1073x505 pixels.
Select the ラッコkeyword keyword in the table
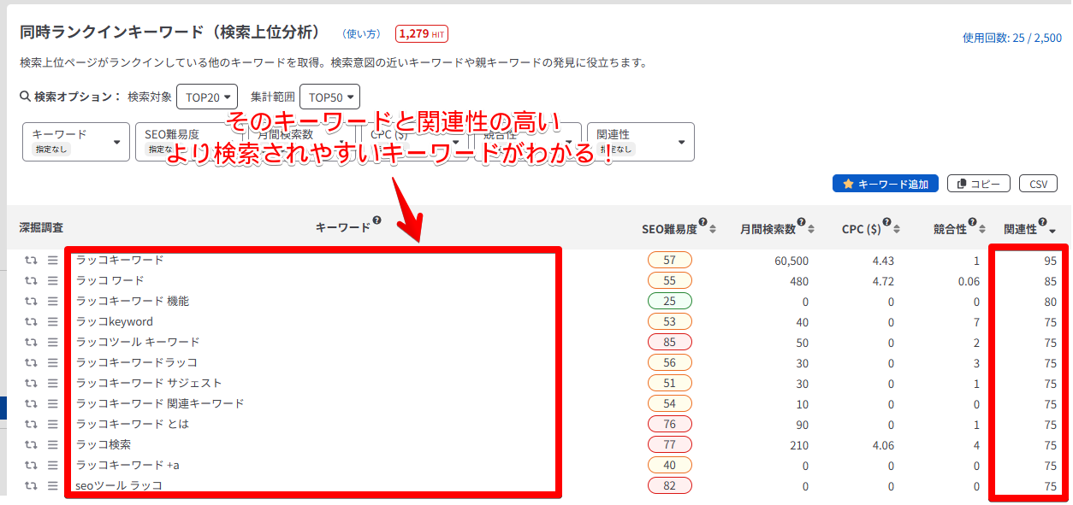click(115, 321)
